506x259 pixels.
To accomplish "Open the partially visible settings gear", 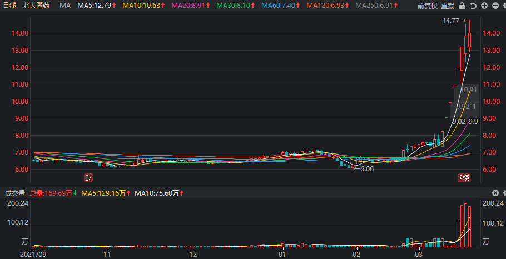I will pos(504,6).
